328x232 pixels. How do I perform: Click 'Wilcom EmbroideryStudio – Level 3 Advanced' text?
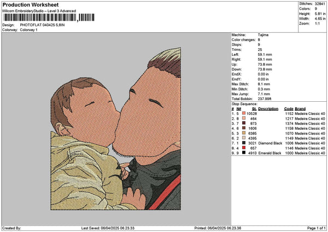(x=39, y=11)
